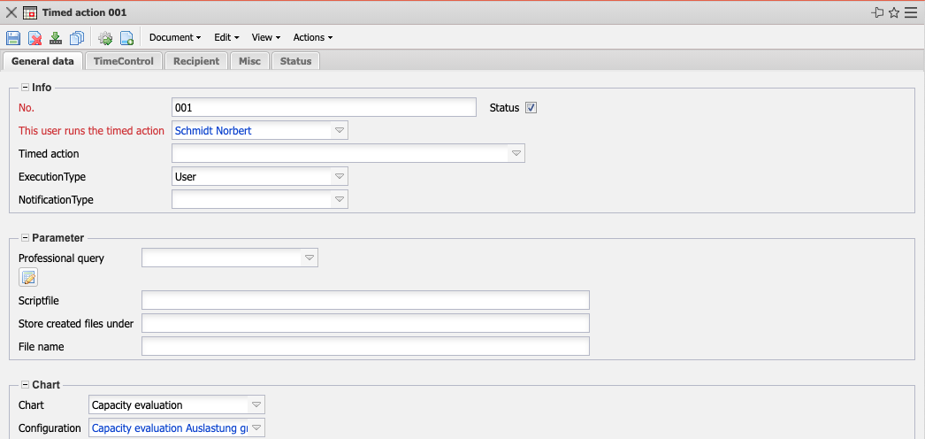925x439 pixels.
Task: Click the green download arrow toolbar icon
Action: tap(56, 38)
